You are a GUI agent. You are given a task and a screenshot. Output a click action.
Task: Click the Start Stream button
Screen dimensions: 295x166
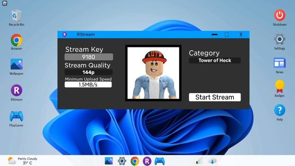point(215,97)
